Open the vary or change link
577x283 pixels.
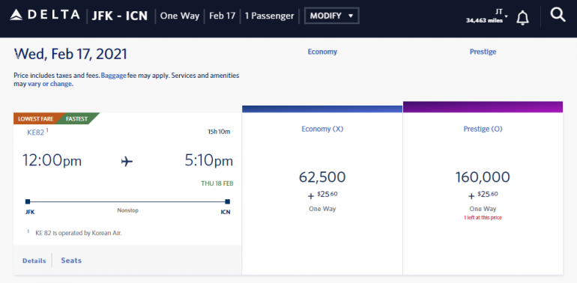pos(50,84)
